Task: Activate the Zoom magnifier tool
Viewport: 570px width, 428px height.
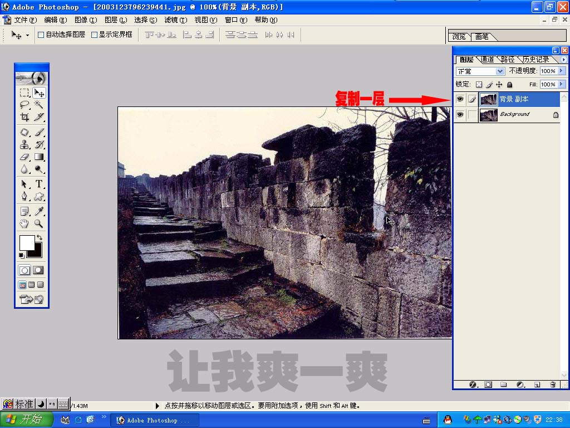Action: [39, 223]
